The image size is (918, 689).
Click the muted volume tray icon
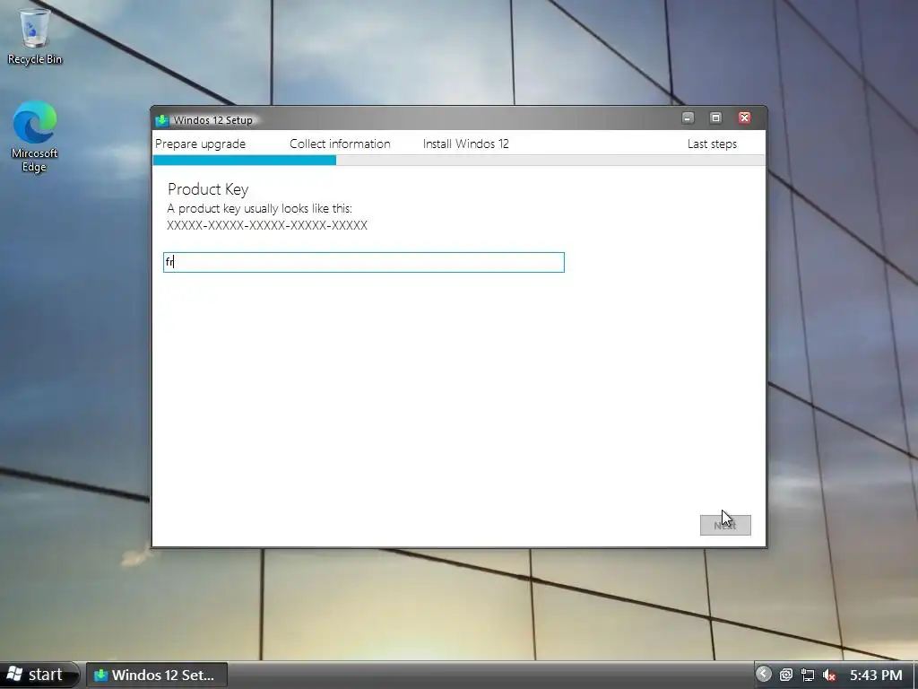click(829, 675)
